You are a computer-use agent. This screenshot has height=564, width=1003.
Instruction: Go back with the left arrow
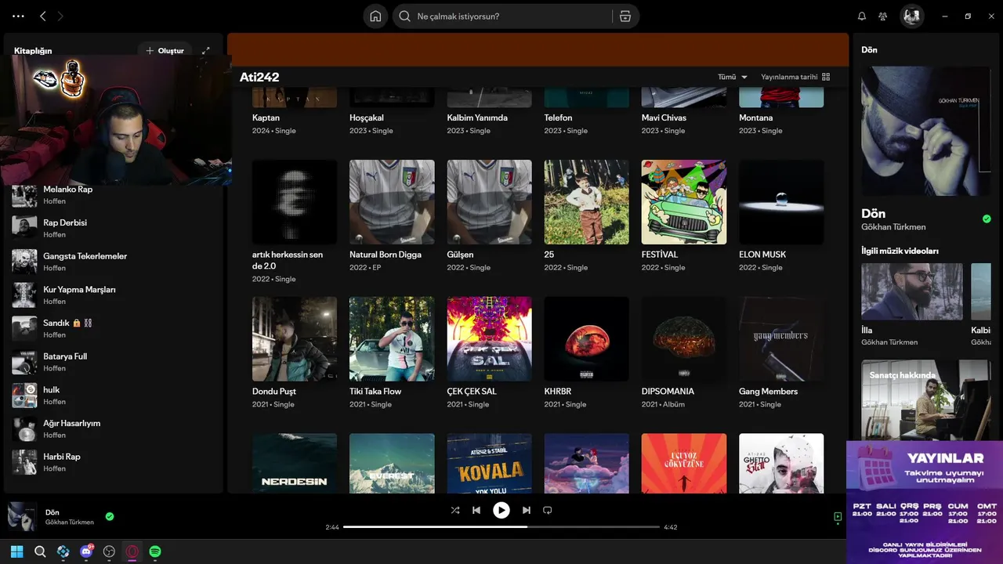tap(43, 16)
